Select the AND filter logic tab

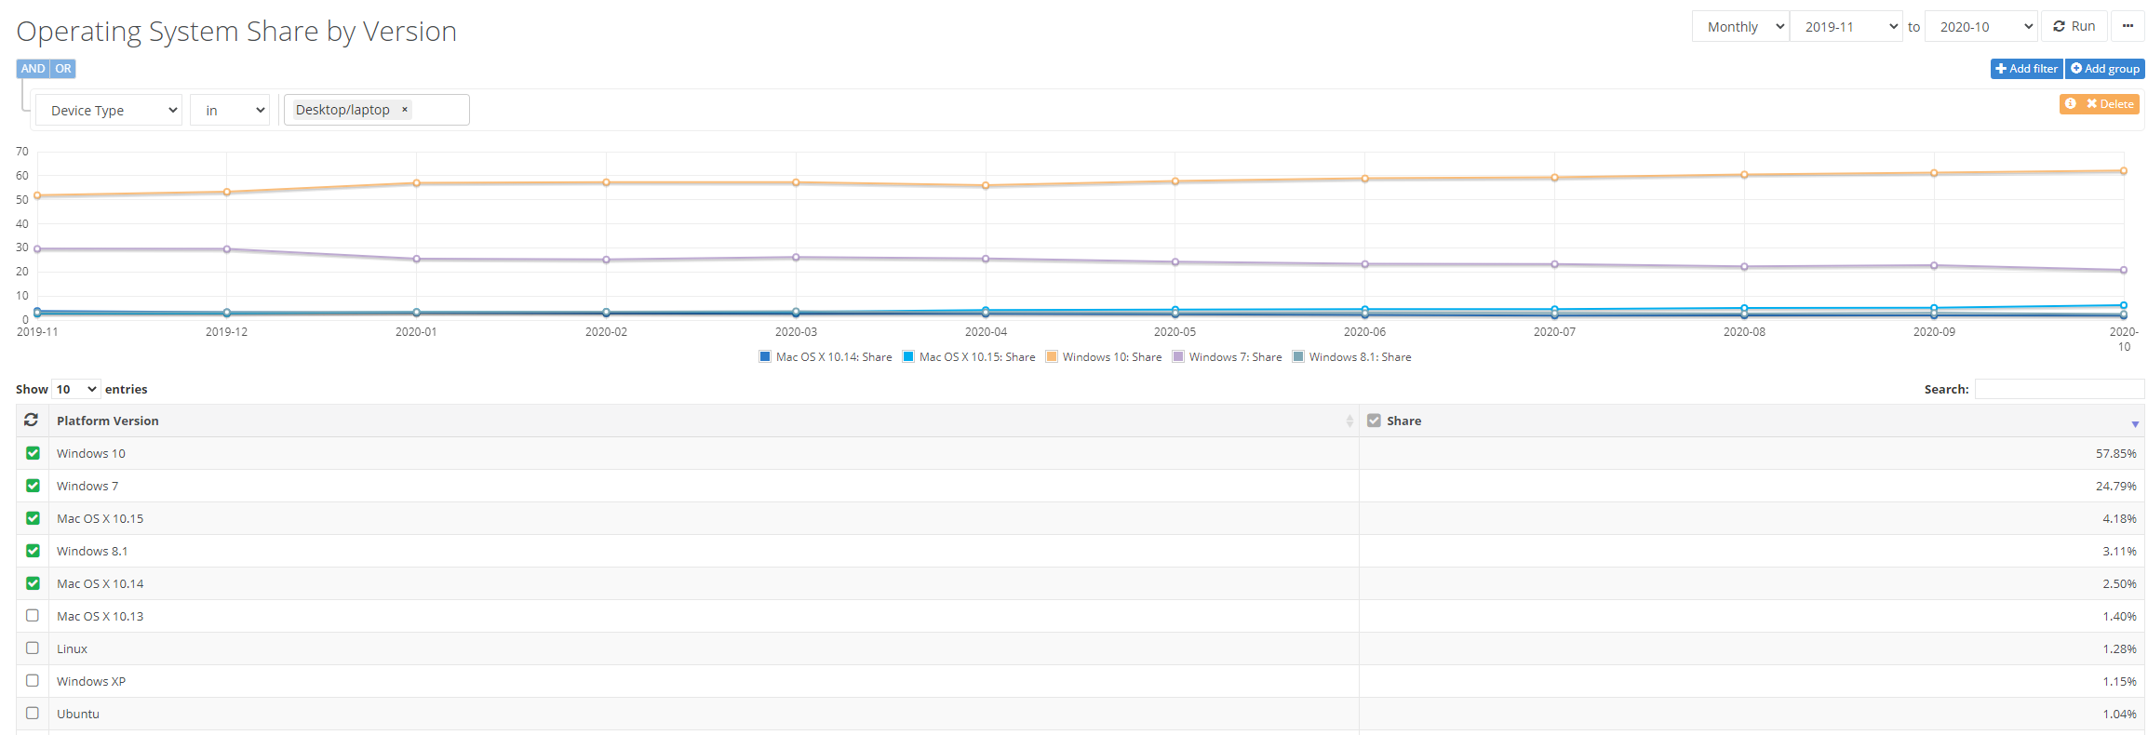33,69
